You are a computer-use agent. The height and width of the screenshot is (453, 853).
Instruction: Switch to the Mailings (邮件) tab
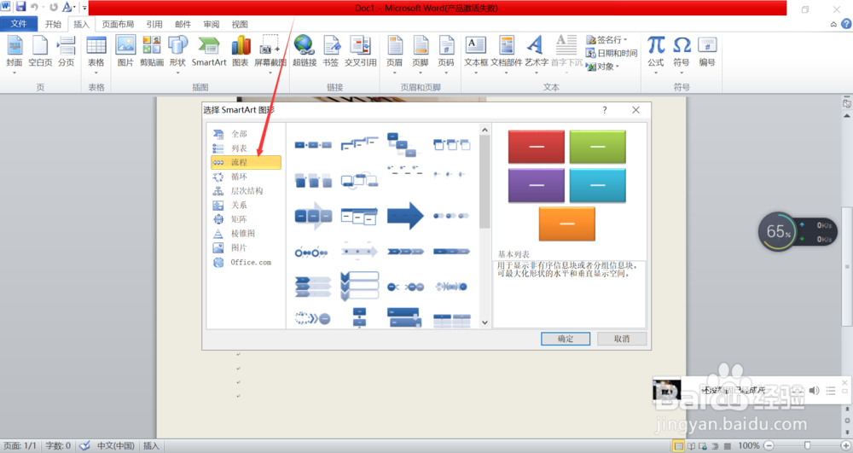coord(183,24)
